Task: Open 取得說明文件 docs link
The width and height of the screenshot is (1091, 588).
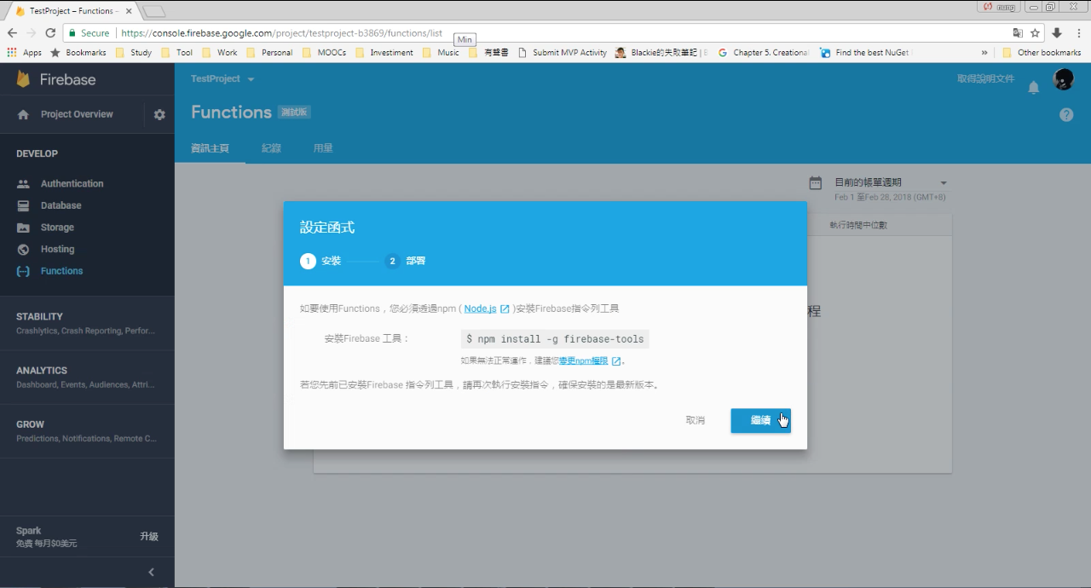Action: point(985,78)
